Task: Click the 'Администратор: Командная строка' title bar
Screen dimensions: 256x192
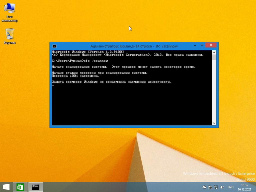Action: click(x=125, y=46)
